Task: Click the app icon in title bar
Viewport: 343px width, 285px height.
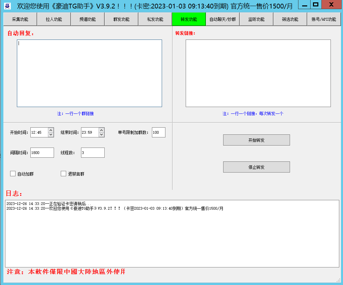Action: [7, 6]
